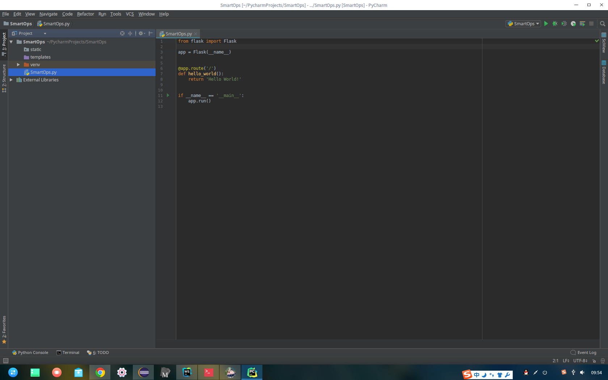The height and width of the screenshot is (380, 608).
Task: Select the static folder
Action: [x=36, y=50]
